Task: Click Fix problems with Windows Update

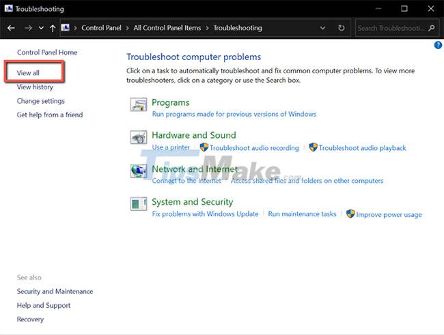Action: (x=205, y=214)
